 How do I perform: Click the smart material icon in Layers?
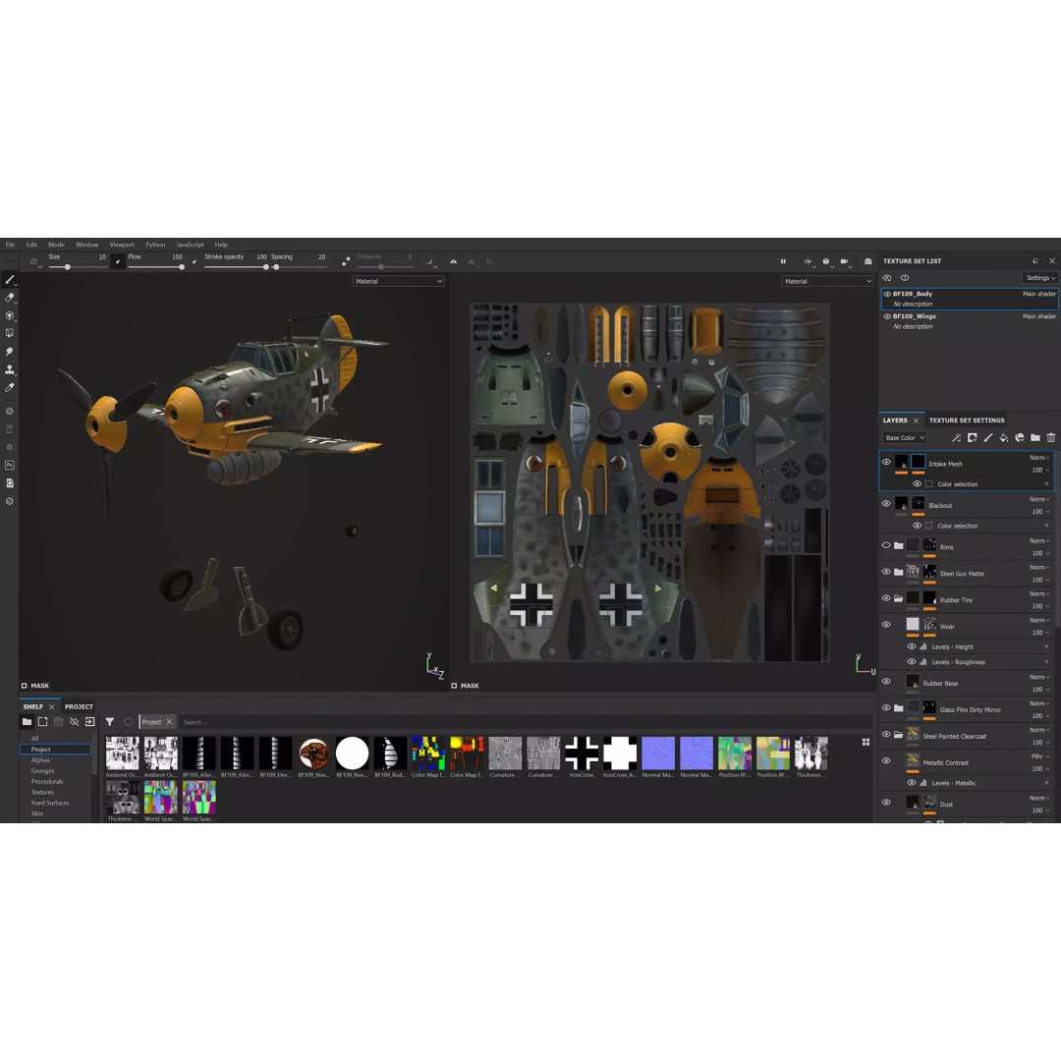tap(1020, 438)
